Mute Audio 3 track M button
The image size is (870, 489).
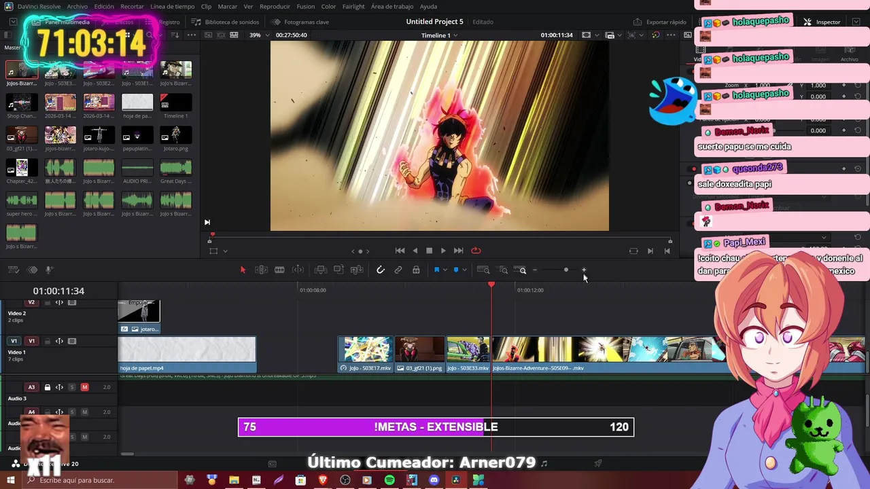pos(85,387)
